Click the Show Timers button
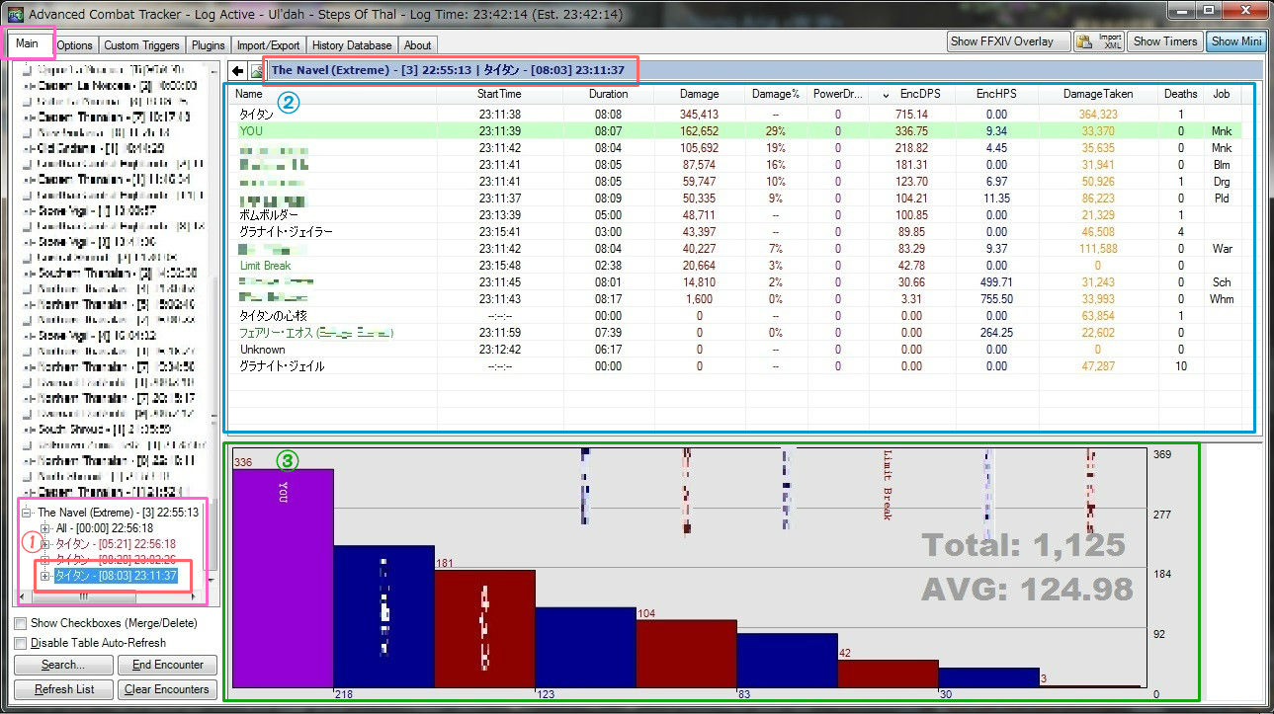This screenshot has height=714, width=1274. (x=1165, y=41)
